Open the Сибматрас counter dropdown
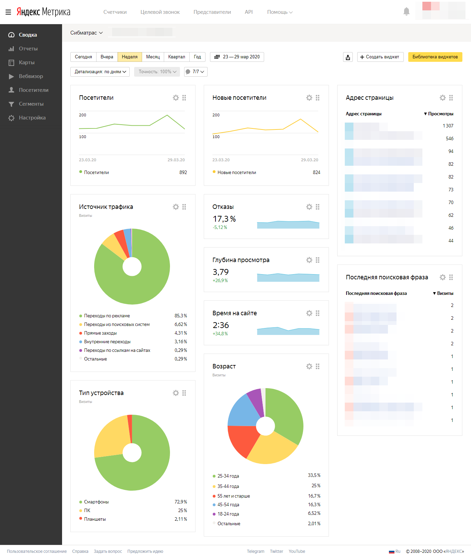The image size is (471, 558). tap(87, 33)
